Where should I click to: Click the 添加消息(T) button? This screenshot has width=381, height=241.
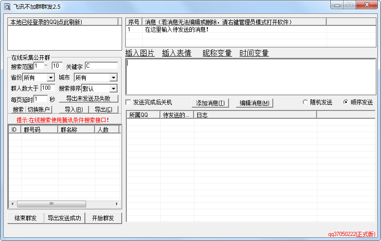pyautogui.click(x=210, y=103)
